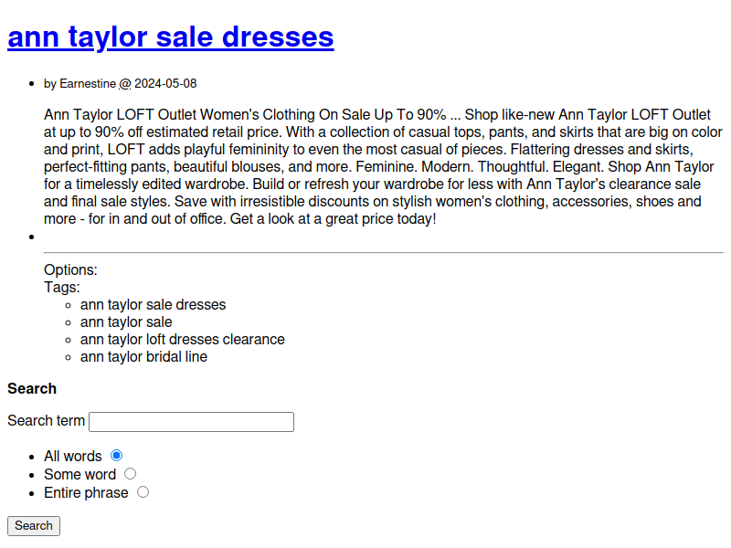Click the 'ann taylor sale' tag item
This screenshot has width=731, height=548.
126,322
